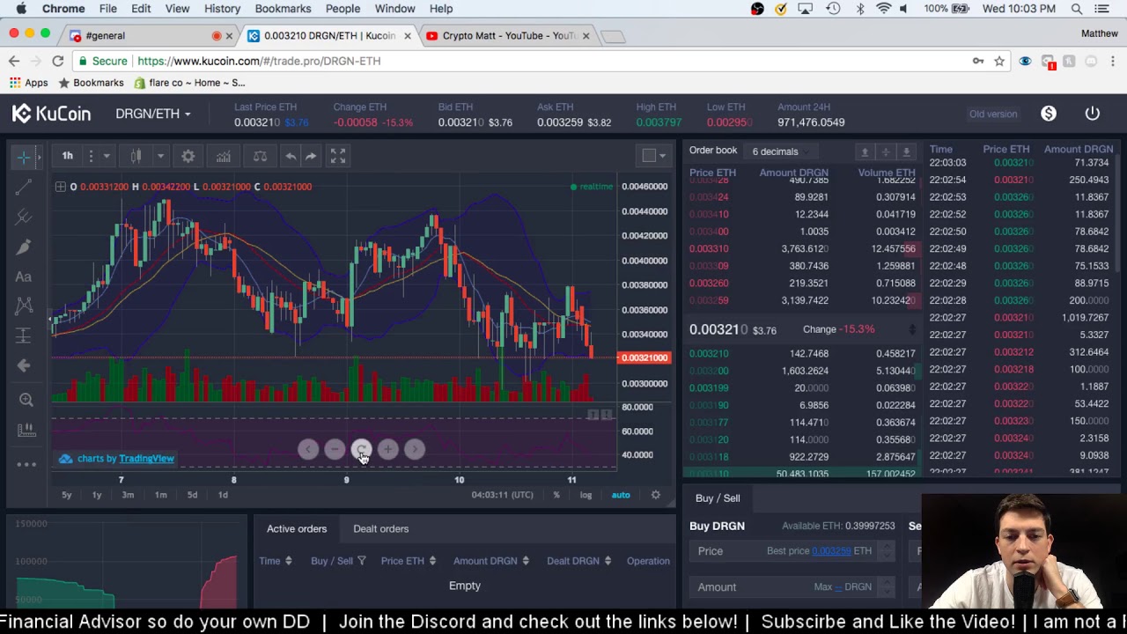Open the Bookmarks menu in menu bar
1127x634 pixels.
point(283,9)
